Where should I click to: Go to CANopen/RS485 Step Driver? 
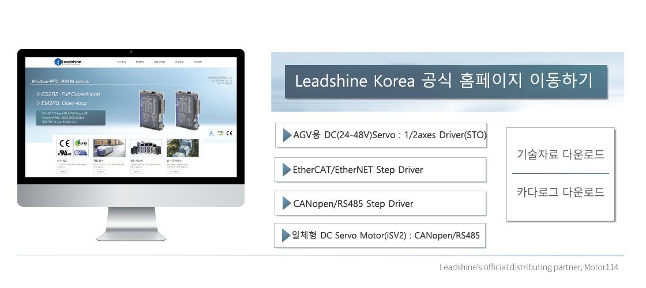coord(380,203)
